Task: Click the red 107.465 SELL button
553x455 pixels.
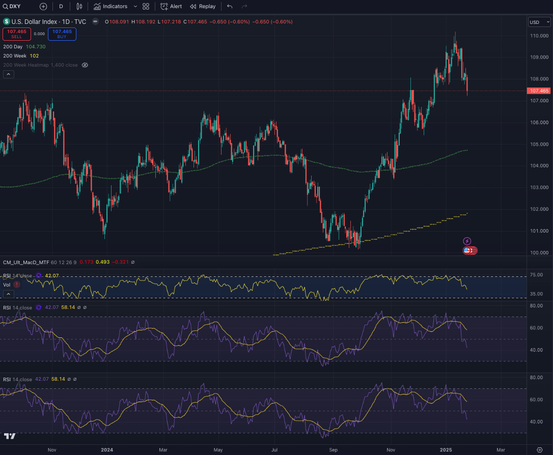Action: (x=17, y=34)
